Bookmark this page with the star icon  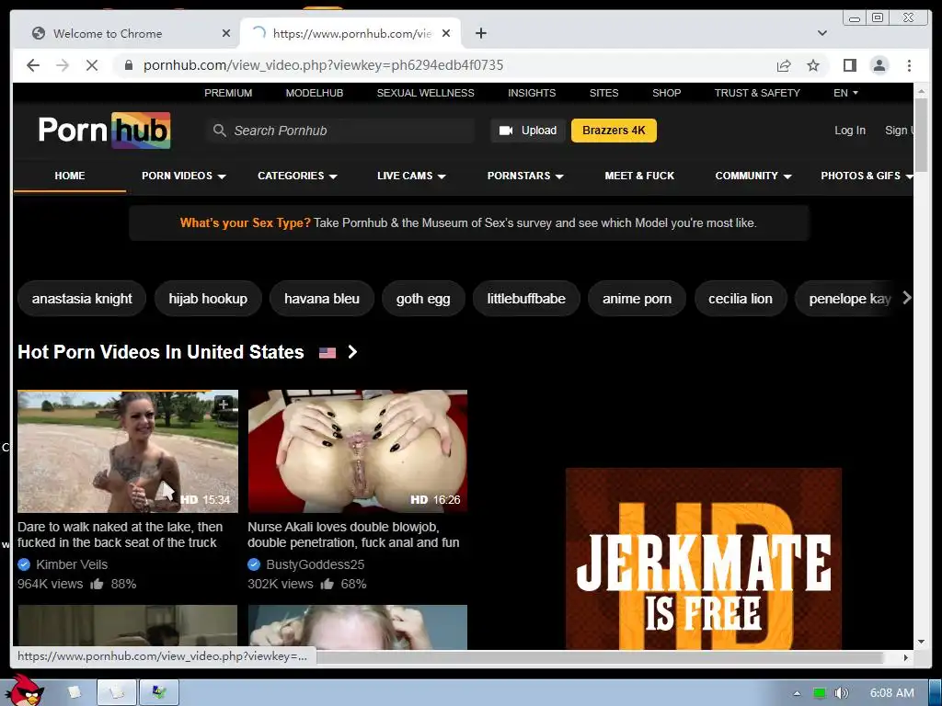point(813,65)
